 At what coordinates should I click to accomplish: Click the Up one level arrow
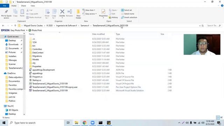(x=15, y=26)
